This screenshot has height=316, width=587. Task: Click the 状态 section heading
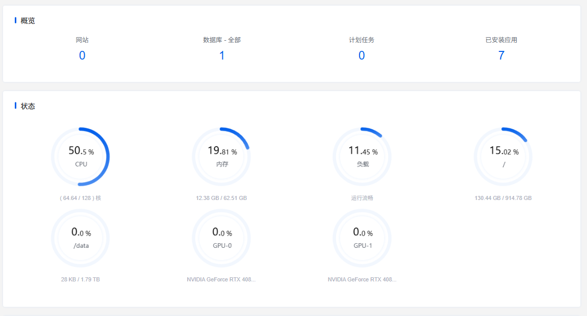(28, 106)
